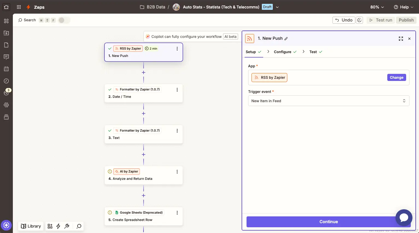Open the comments sidebar icon

[x=6, y=57]
